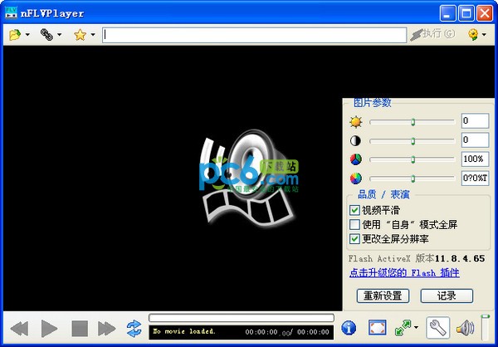Click the hue value field
Viewport: 498px width, 347px height.
[x=475, y=178]
